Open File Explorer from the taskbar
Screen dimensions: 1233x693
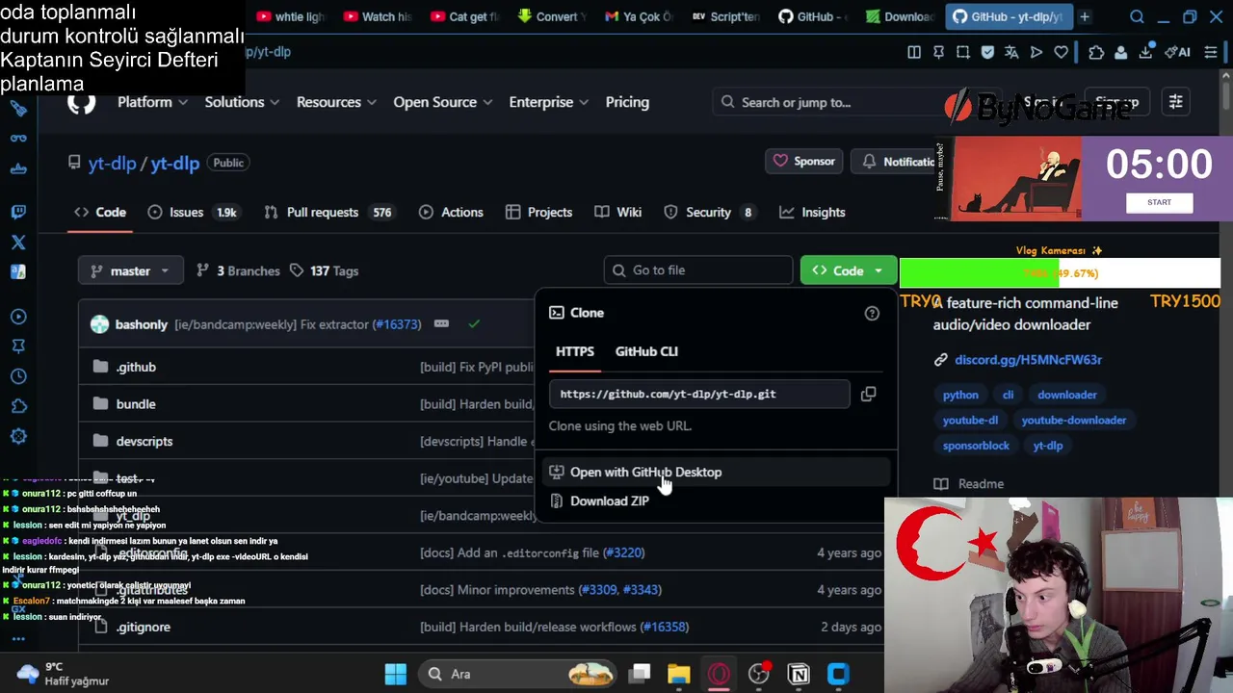point(679,674)
